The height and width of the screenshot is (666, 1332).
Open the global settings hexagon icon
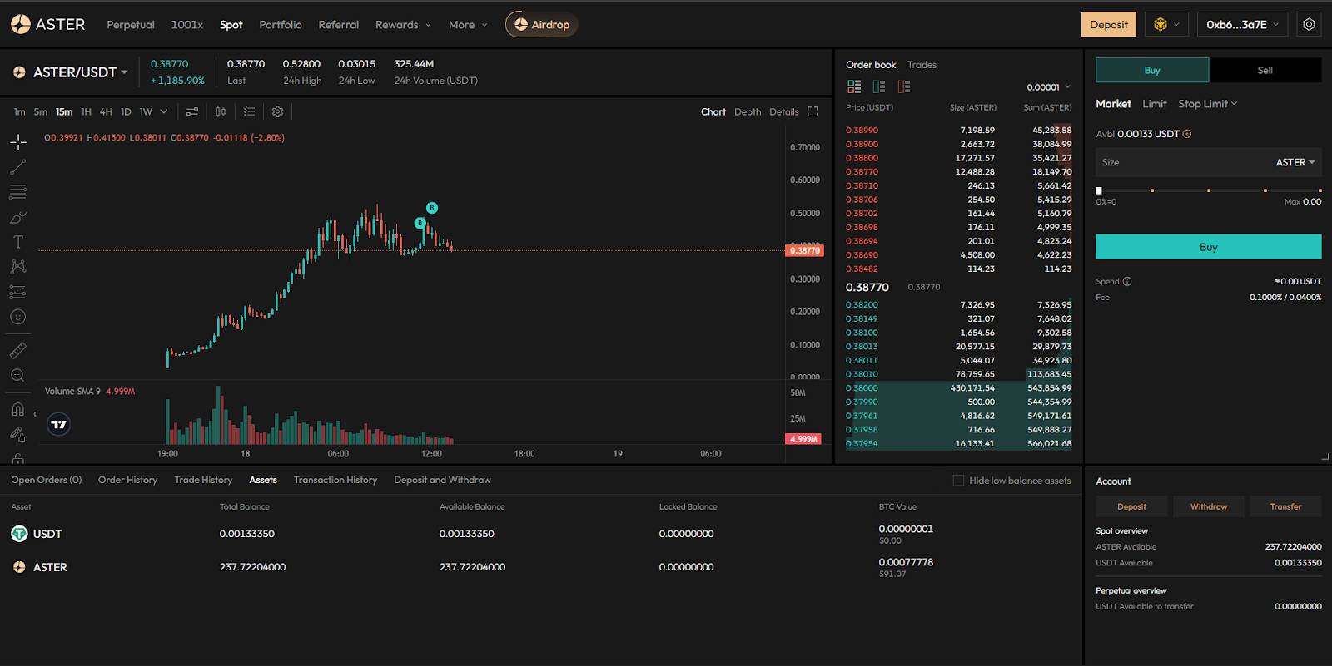(x=1310, y=24)
